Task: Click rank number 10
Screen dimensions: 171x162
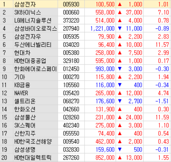Action: click(4, 77)
